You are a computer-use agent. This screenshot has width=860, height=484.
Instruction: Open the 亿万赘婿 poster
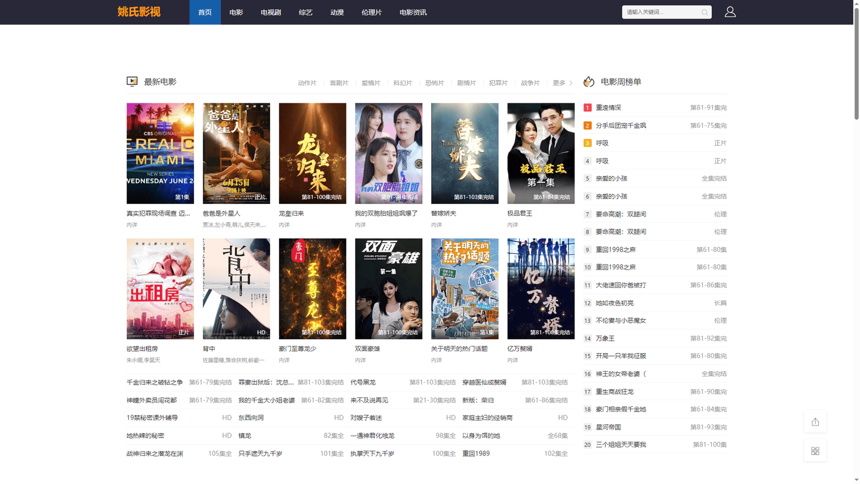pos(541,289)
